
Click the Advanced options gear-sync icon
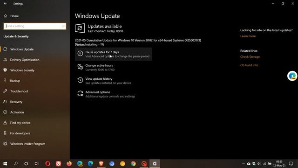pos(80,93)
